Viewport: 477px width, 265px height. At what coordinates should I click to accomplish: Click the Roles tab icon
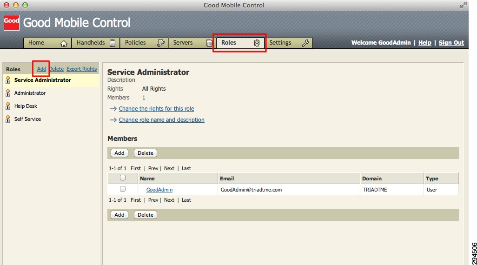point(257,43)
